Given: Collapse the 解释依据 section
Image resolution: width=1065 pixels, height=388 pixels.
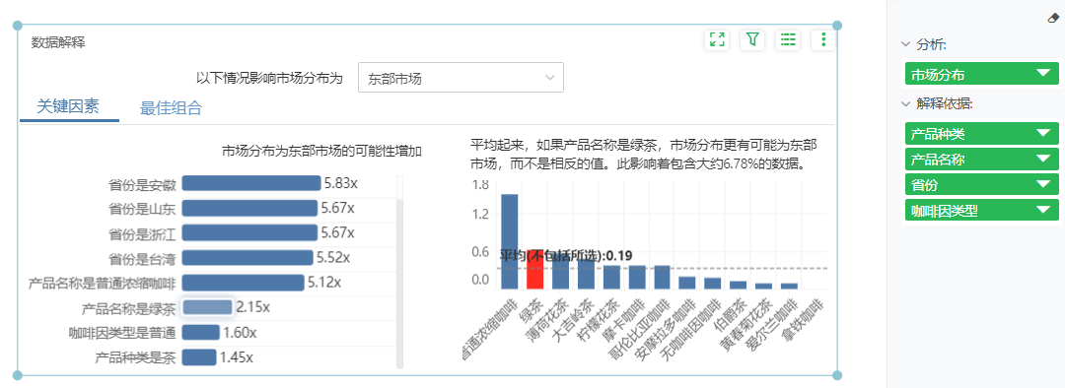Looking at the screenshot, I should 905,103.
